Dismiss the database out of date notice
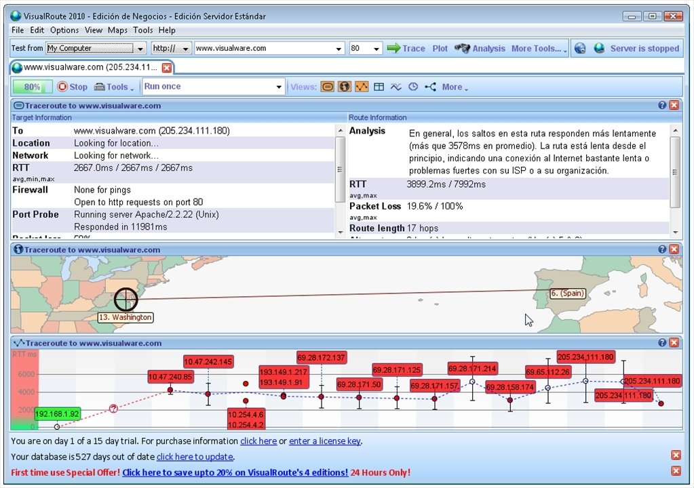The image size is (694, 488). pos(676,455)
